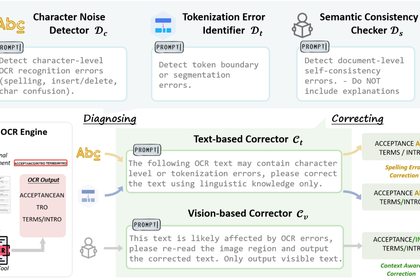Click the PROMPT tag above Vision-based Corrector box

[146, 225]
